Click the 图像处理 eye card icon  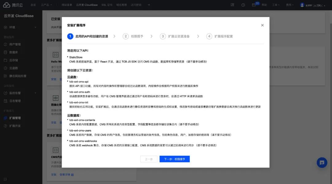[55, 98]
